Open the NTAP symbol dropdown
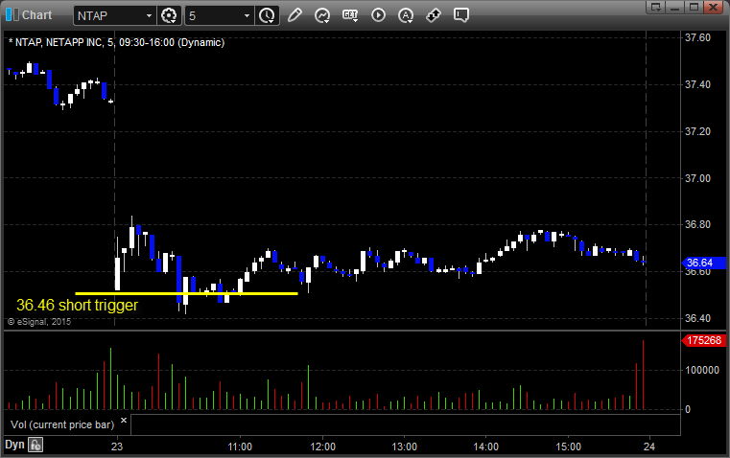This screenshot has height=458, width=730. pos(149,15)
